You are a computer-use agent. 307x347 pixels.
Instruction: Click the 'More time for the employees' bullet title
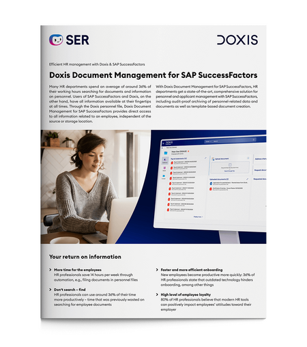click(x=78, y=270)
